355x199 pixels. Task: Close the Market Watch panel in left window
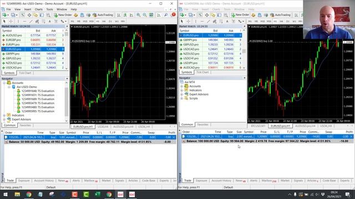point(67,27)
